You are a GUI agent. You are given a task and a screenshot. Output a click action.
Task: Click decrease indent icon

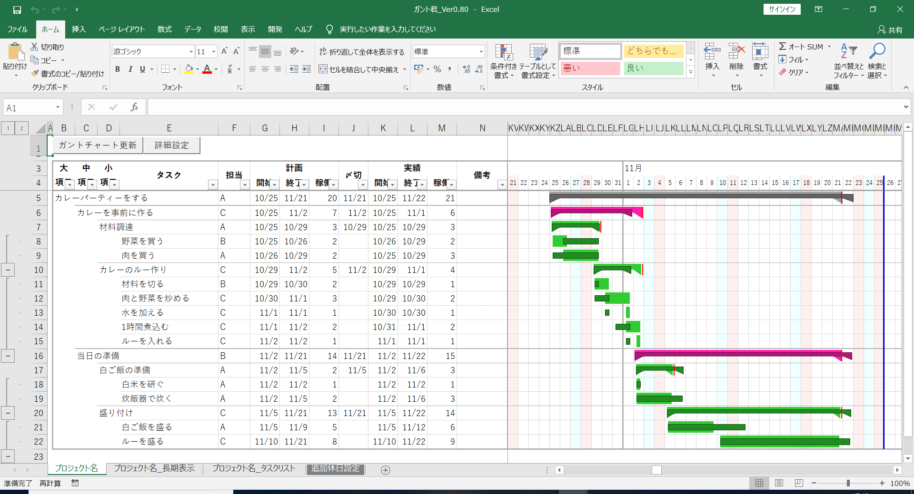[x=294, y=69]
